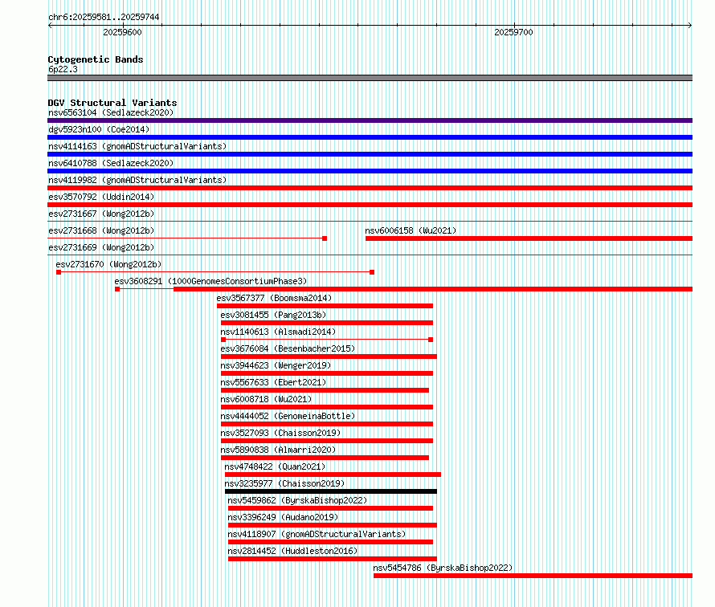Select the esv3570792 (Uddin2014) label
Image resolution: width=715 pixels, height=607 pixels.
(x=101, y=197)
